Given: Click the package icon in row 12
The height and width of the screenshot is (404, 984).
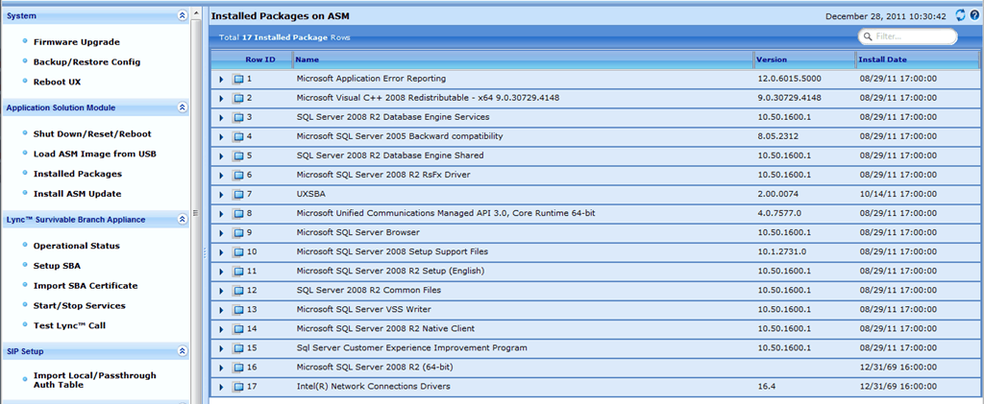Looking at the screenshot, I should click(x=238, y=291).
